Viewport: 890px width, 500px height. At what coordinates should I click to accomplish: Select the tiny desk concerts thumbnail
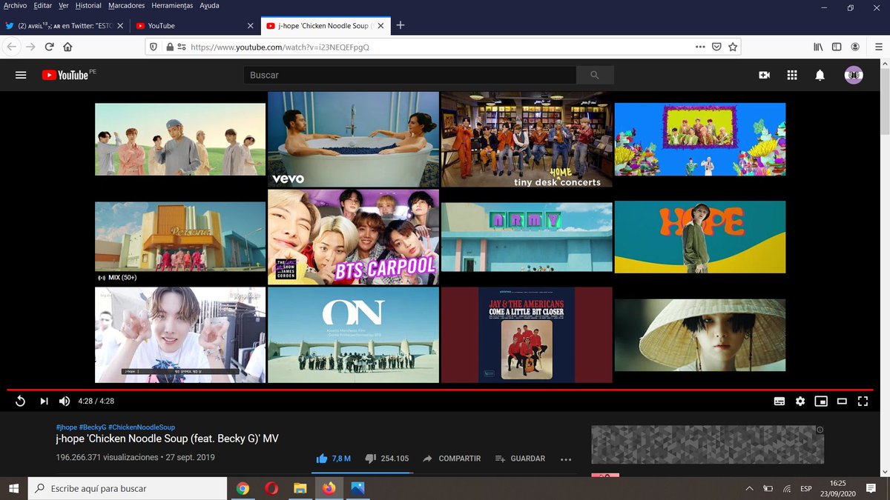click(x=527, y=139)
